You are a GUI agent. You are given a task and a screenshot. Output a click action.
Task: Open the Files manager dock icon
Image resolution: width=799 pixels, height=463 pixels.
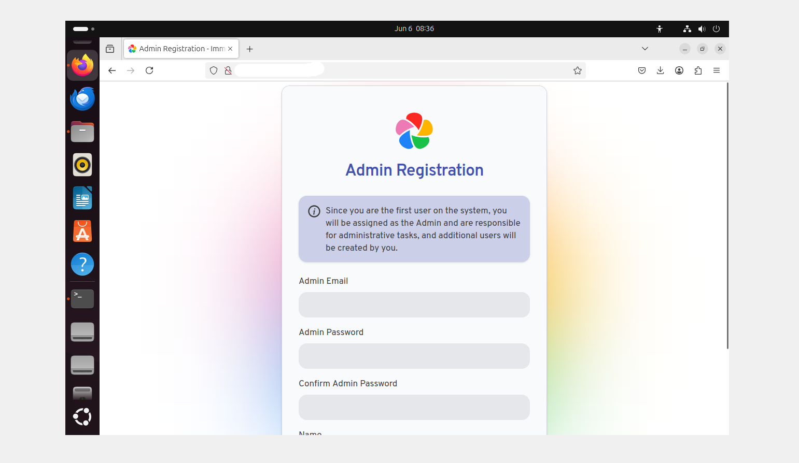point(82,132)
